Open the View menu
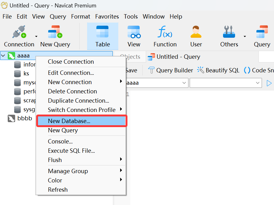The width and height of the screenshot is (274, 205). coord(38,16)
